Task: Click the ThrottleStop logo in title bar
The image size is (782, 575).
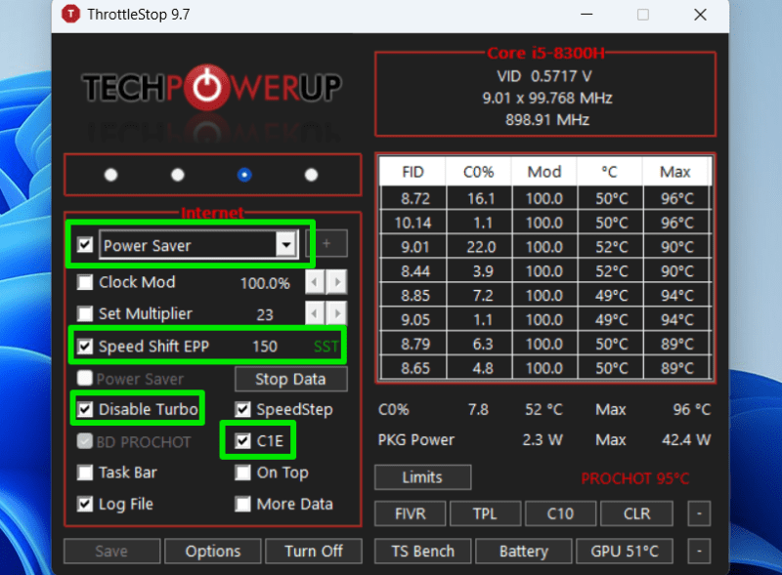Action: click(69, 15)
